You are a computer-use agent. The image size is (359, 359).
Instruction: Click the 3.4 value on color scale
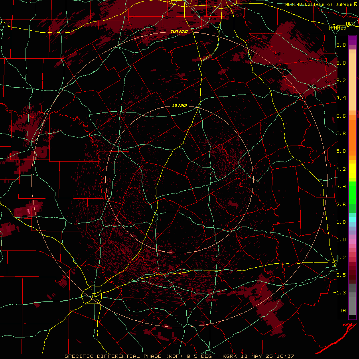[x=341, y=187]
